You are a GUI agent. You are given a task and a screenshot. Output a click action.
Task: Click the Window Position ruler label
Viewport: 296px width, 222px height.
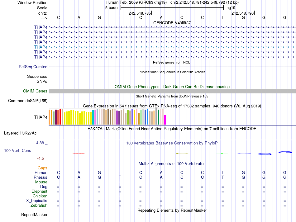pos(32,2)
